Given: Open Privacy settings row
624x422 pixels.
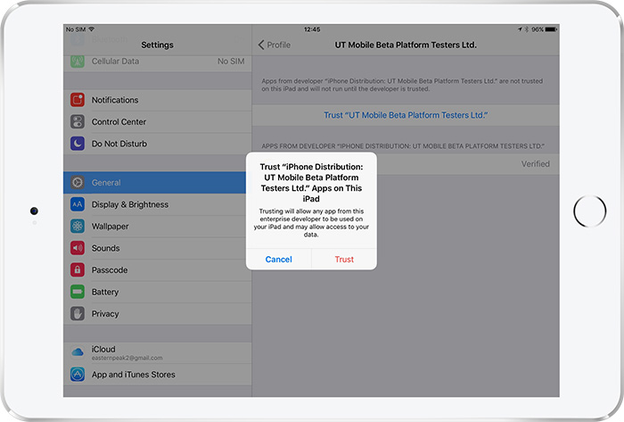Looking at the screenshot, I should click(157, 314).
